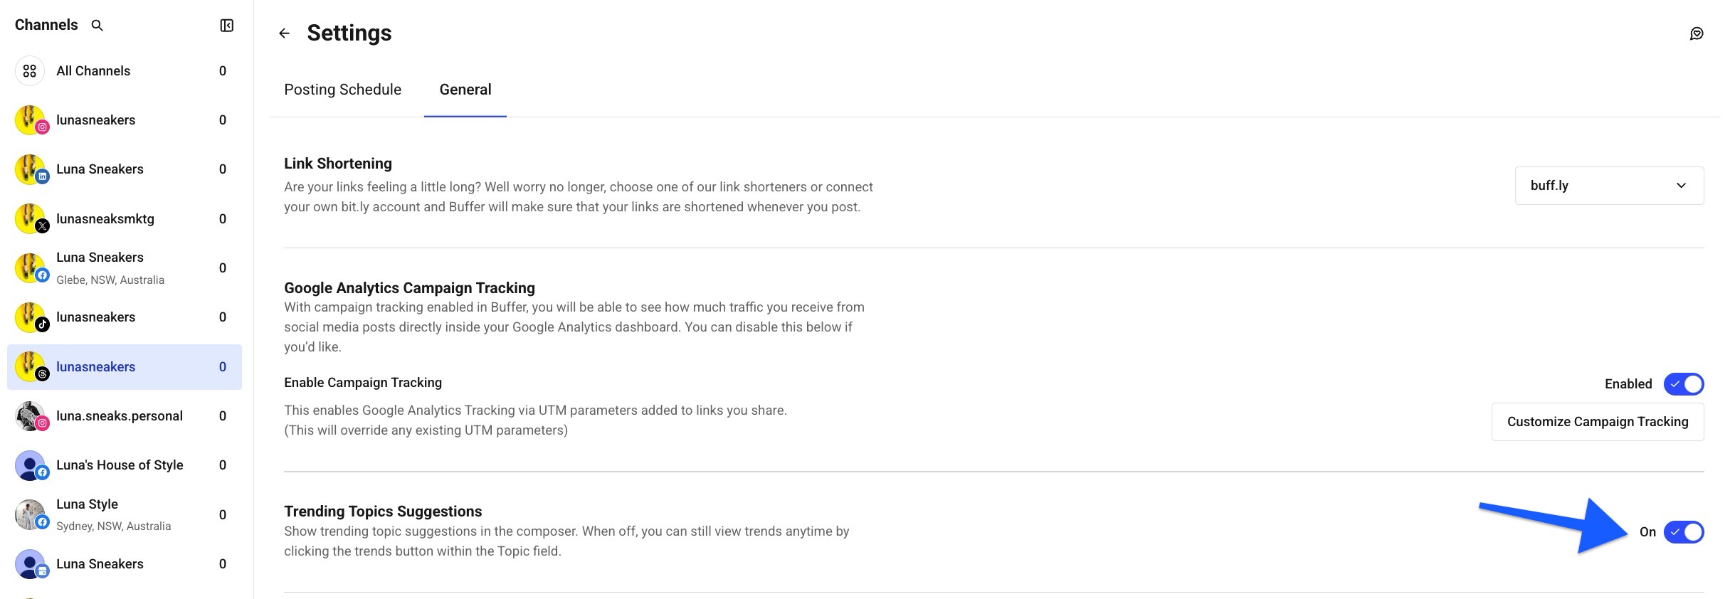
Task: Go back from Settings using the arrow
Action: [x=284, y=33]
